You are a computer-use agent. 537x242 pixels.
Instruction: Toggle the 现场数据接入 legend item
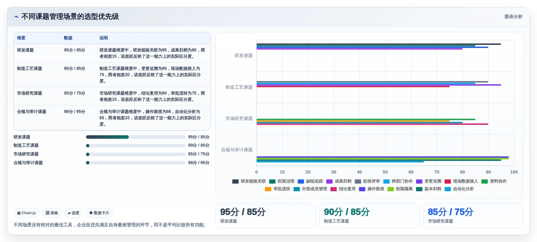pos(461,181)
